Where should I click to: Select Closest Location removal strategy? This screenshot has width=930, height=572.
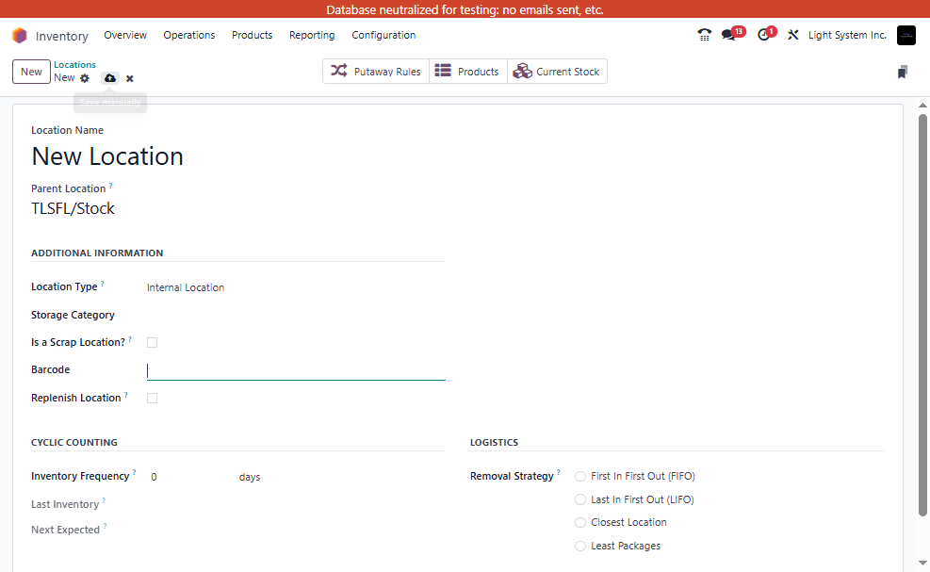tap(580, 523)
